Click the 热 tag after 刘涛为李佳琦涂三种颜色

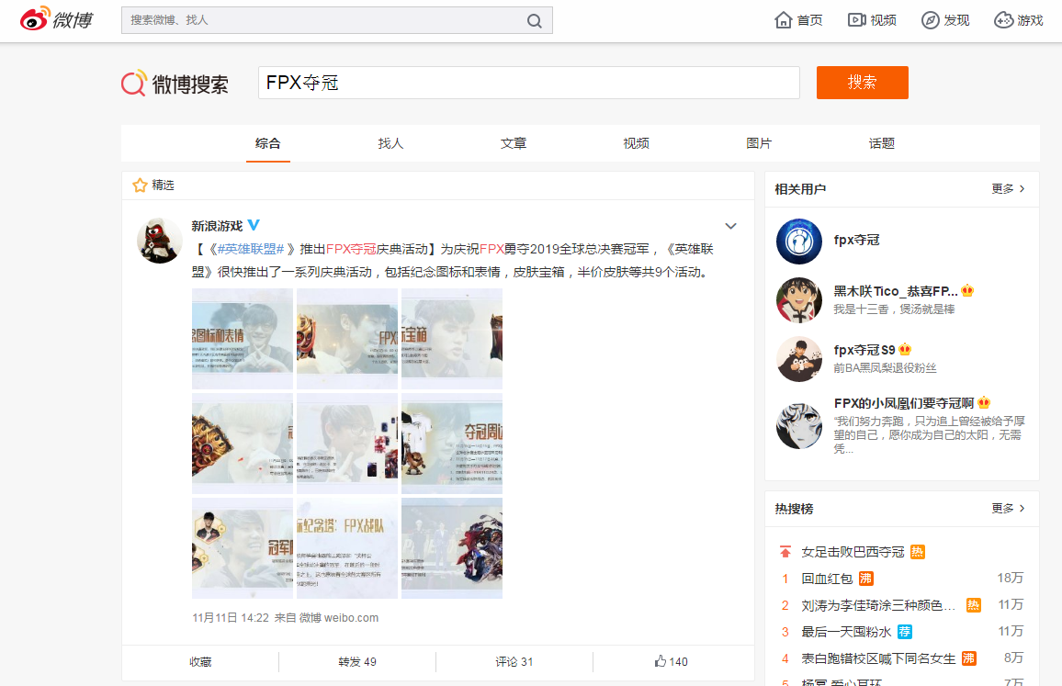(x=973, y=605)
